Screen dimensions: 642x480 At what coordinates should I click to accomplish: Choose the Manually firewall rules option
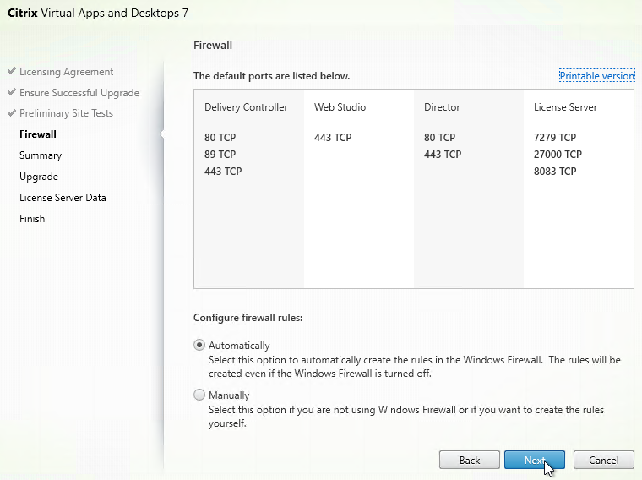pyautogui.click(x=199, y=395)
